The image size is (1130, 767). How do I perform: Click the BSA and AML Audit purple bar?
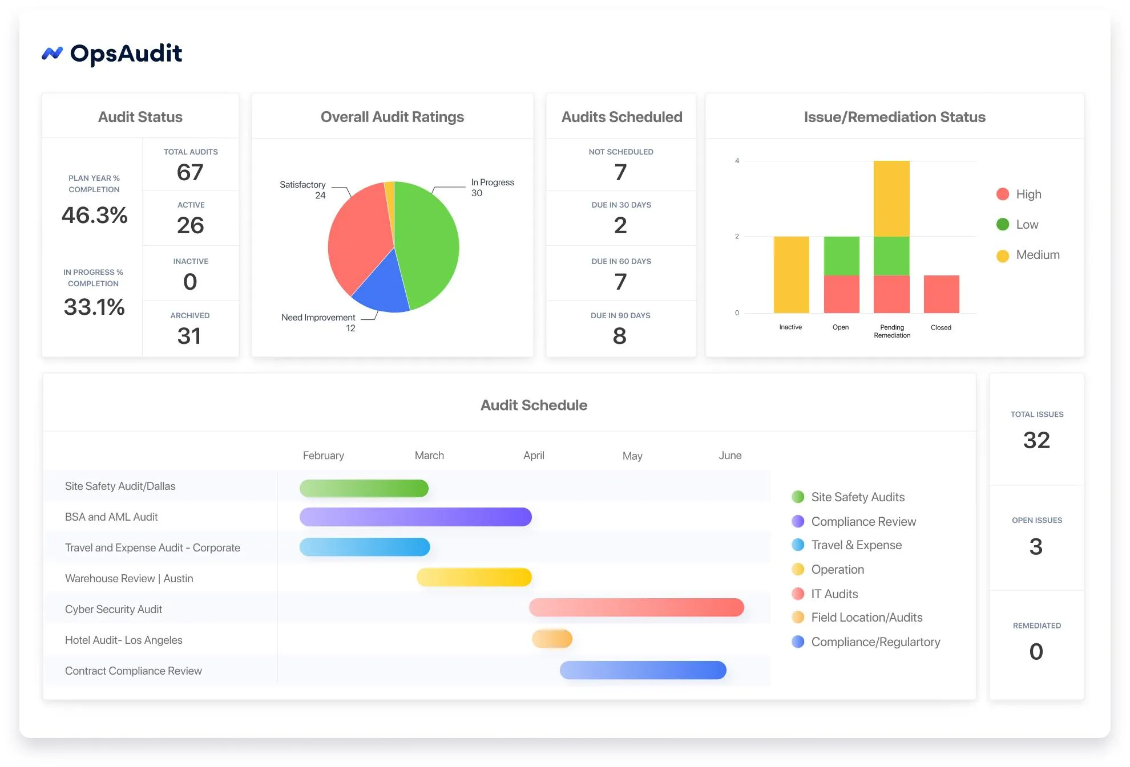click(x=415, y=517)
